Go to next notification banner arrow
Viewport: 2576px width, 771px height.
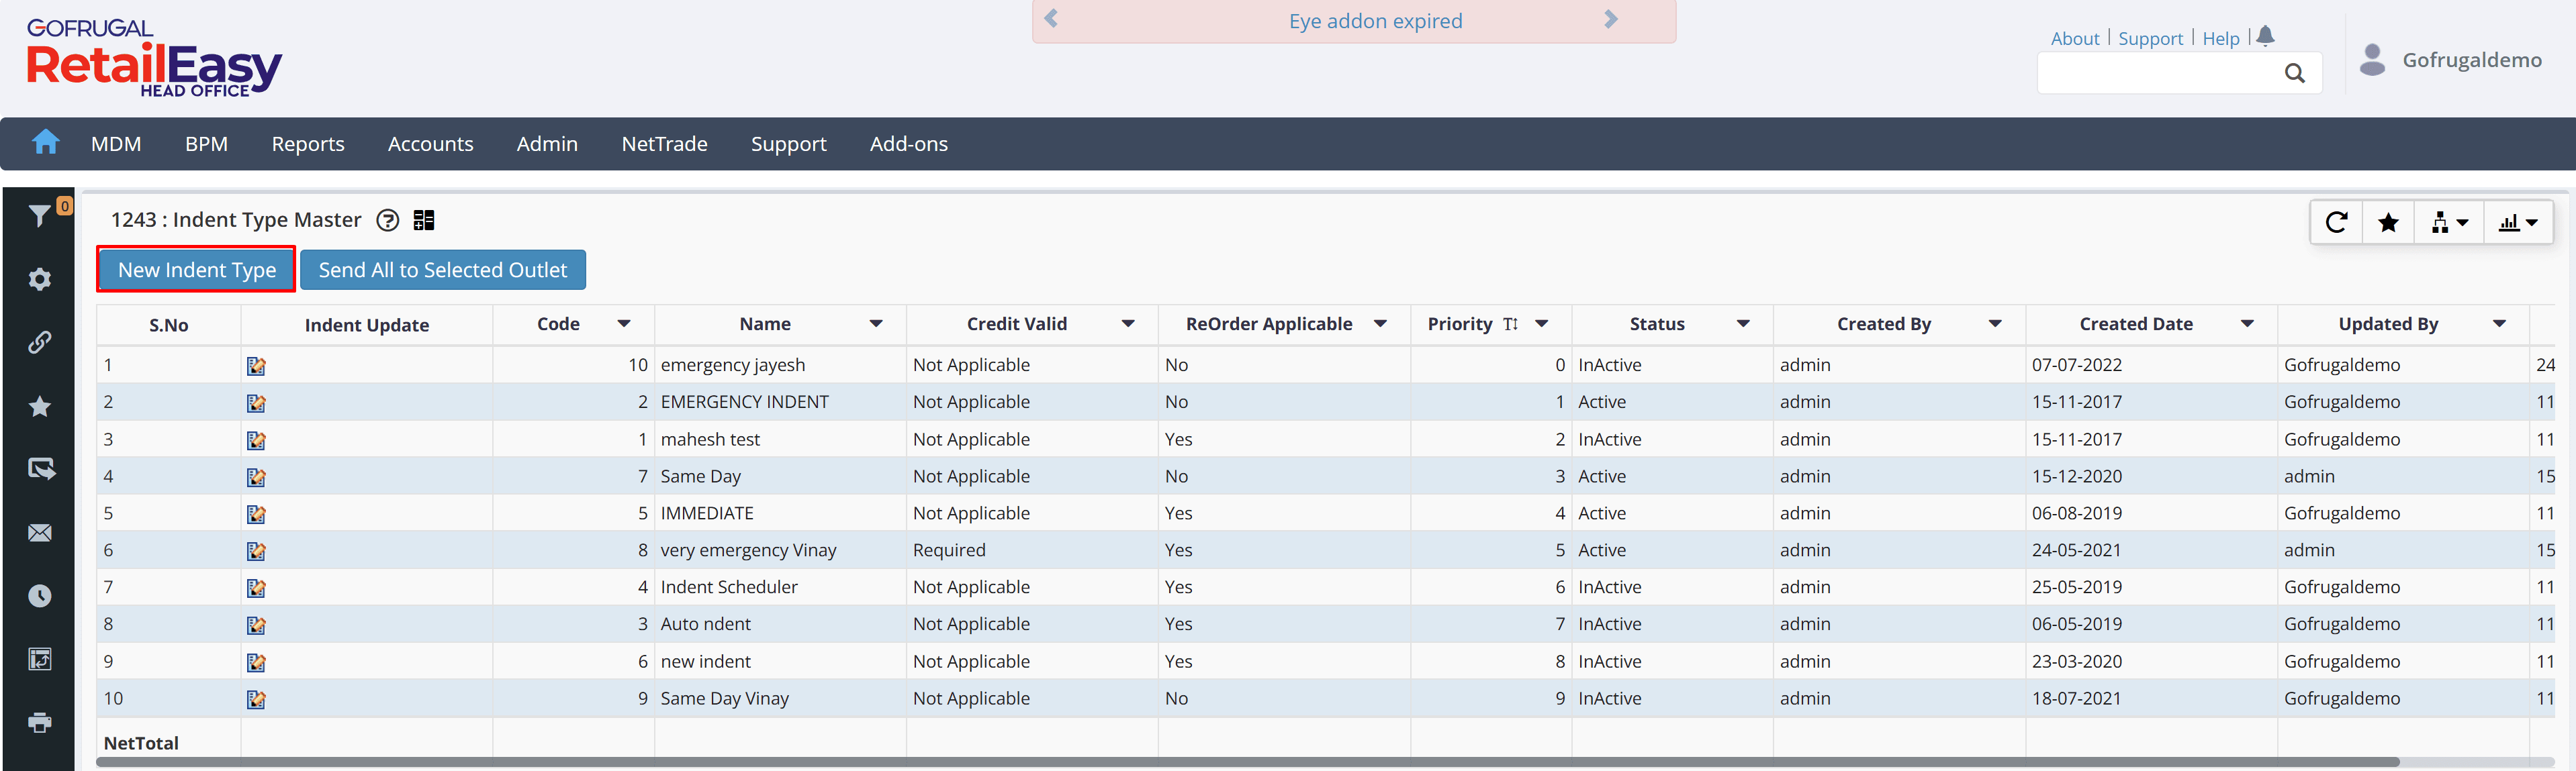tap(1610, 19)
